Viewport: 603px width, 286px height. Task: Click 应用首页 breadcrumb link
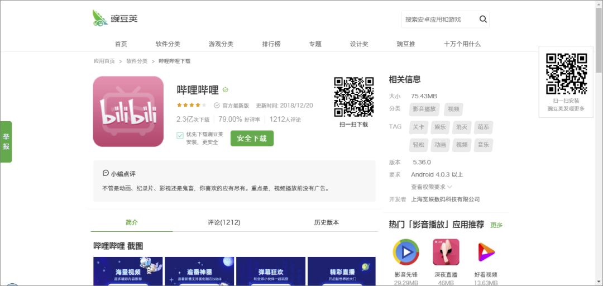tap(104, 61)
